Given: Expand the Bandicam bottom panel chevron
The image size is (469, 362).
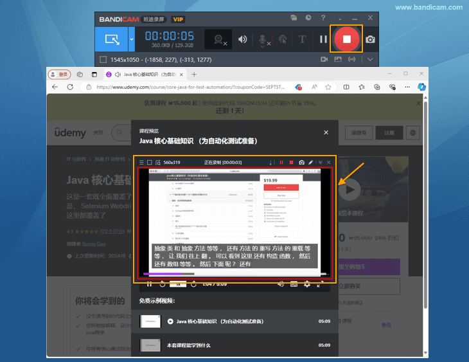Looking at the screenshot, I should point(370,59).
